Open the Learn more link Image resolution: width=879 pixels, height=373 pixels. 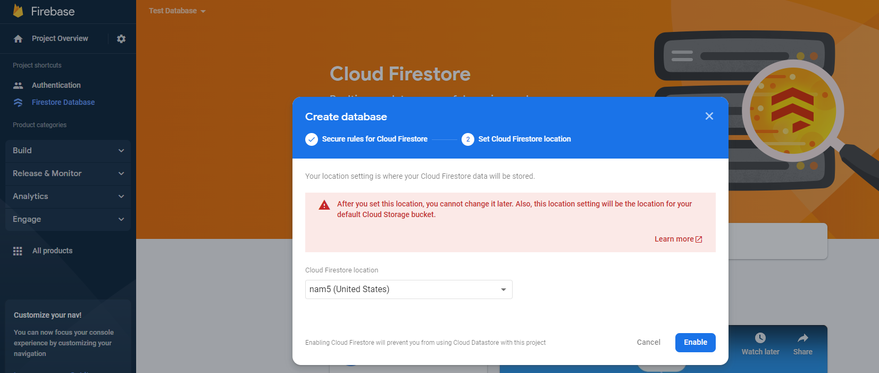click(x=679, y=239)
